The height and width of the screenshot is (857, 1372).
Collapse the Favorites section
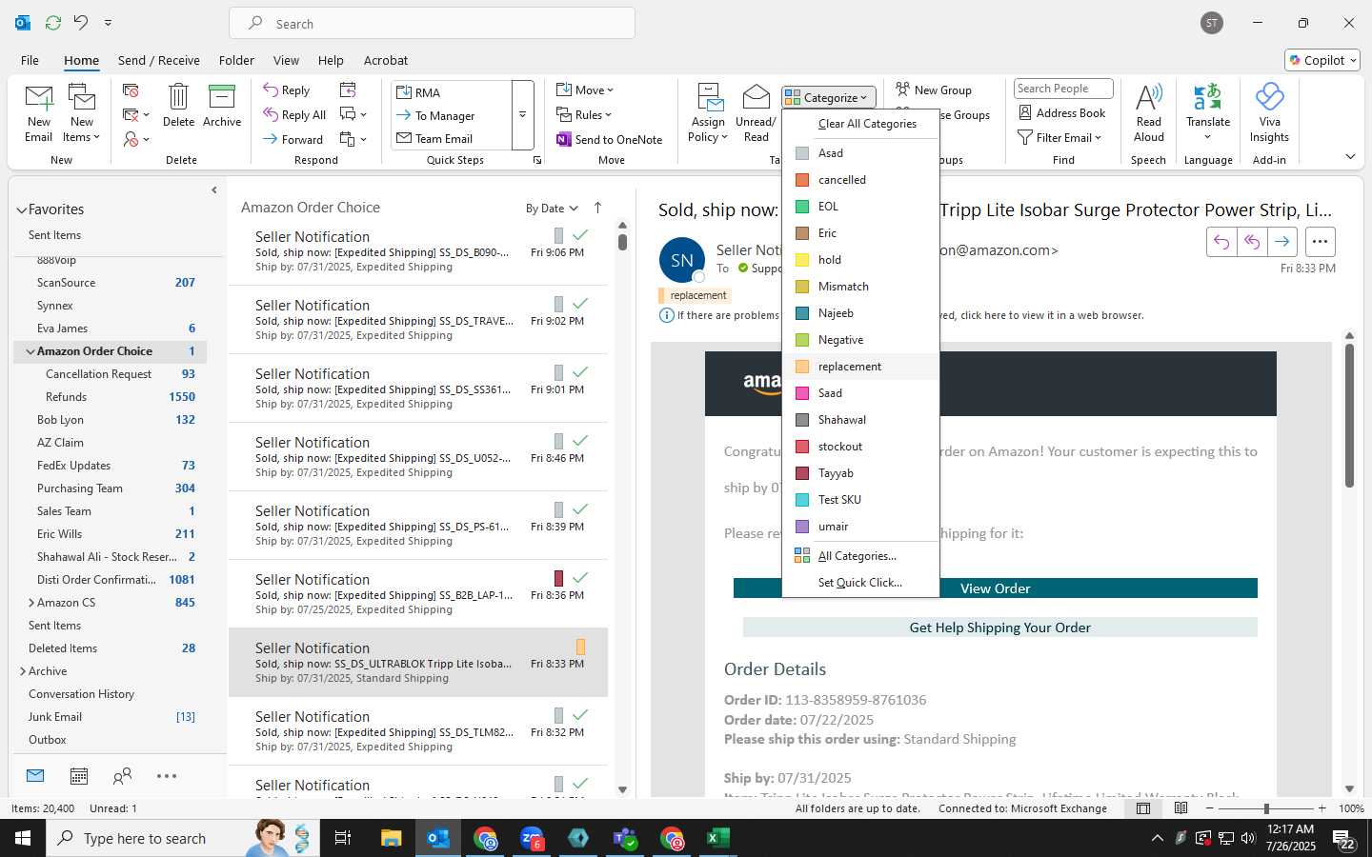tap(21, 210)
